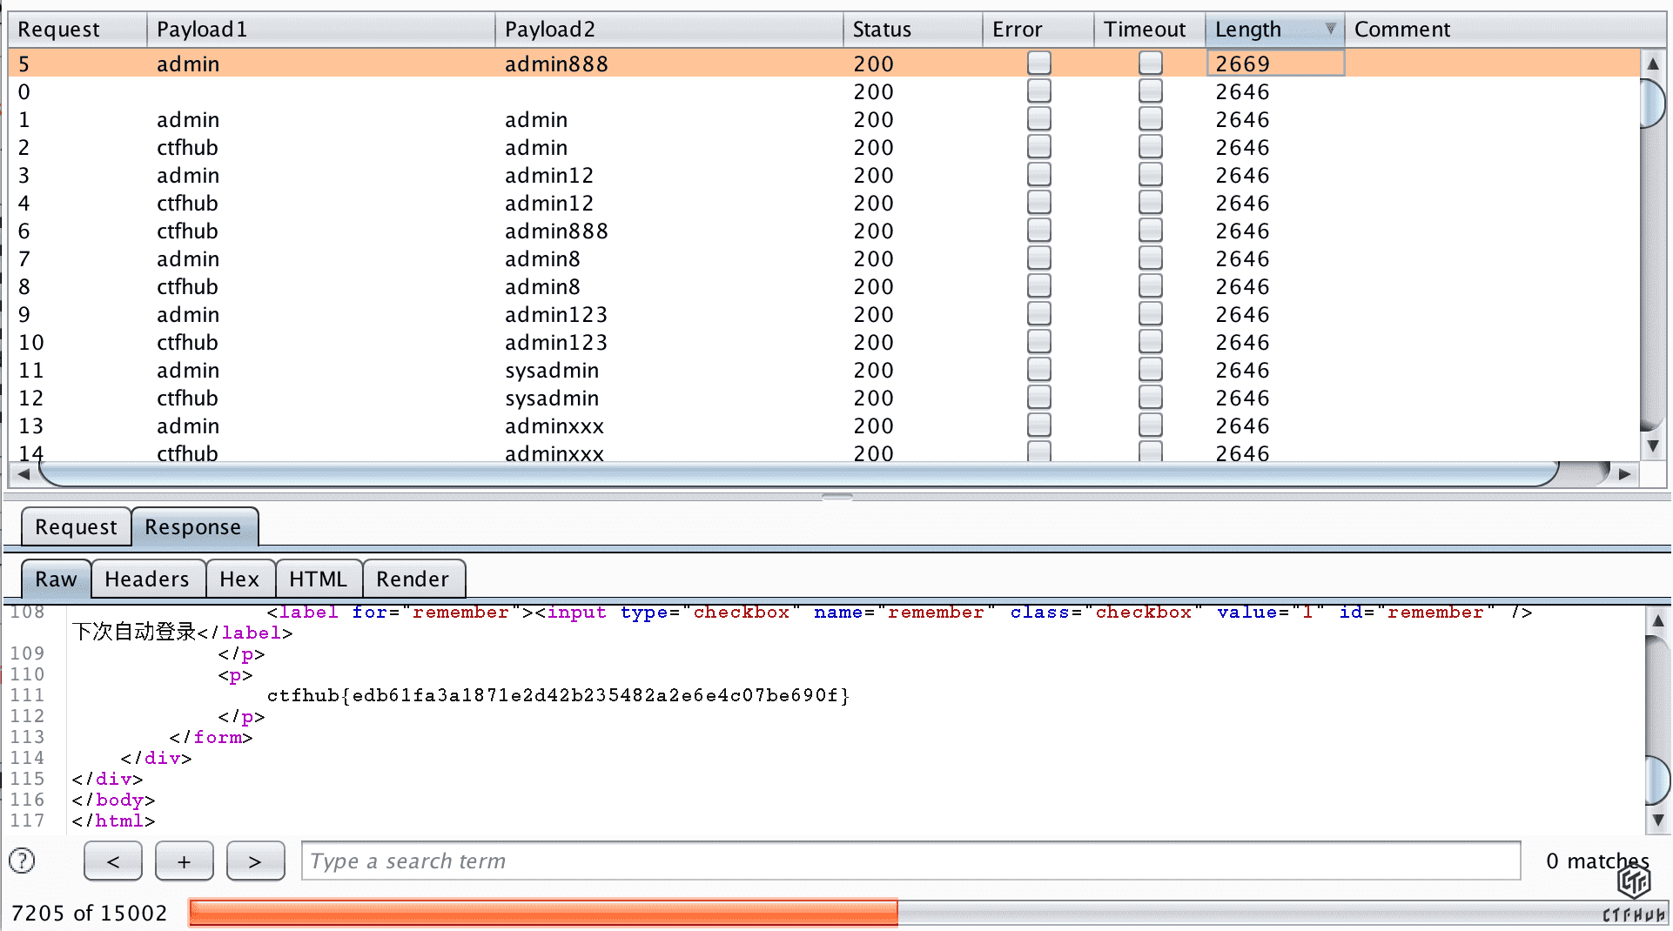Open the Headers response tab
The height and width of the screenshot is (931, 1673).
pyautogui.click(x=146, y=579)
